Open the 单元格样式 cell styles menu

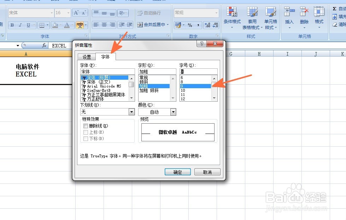pos(270,18)
